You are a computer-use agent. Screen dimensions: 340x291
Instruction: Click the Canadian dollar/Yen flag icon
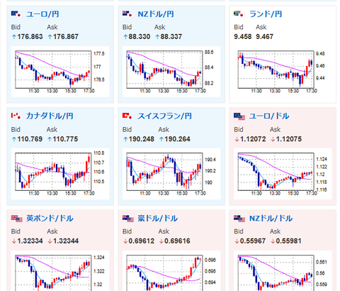click(16, 116)
